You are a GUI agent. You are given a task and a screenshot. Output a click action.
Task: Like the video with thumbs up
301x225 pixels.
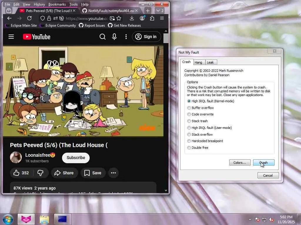coord(21,173)
